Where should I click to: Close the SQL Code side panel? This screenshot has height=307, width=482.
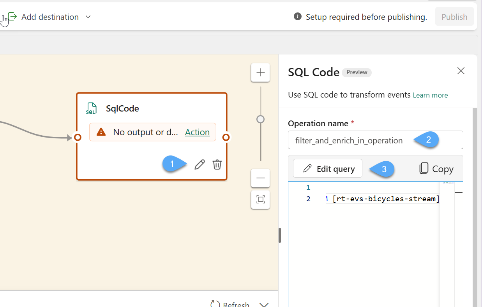click(461, 71)
